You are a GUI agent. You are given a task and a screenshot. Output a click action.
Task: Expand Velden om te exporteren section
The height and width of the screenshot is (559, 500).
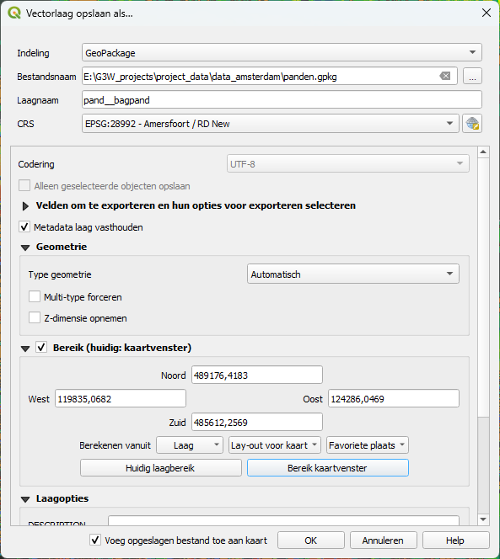point(25,206)
